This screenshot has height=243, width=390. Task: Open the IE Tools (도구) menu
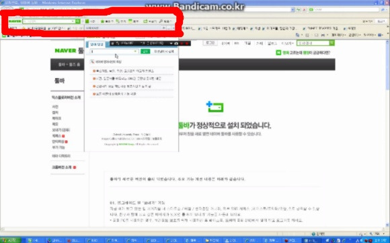[370, 36]
